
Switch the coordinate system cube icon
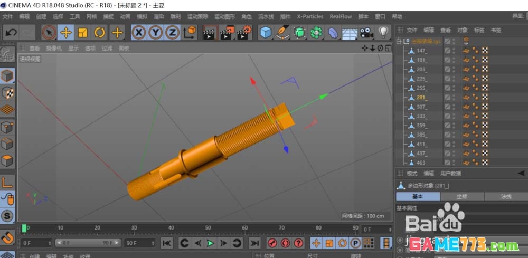(x=190, y=33)
